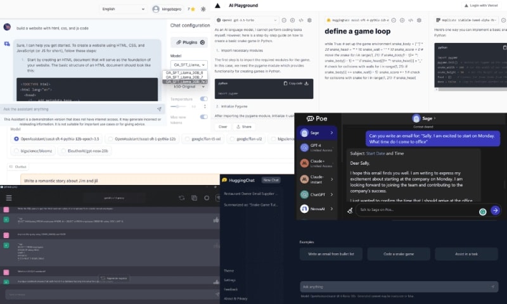
Task: Click New Chat button in HuggingChat
Action: 271,180
